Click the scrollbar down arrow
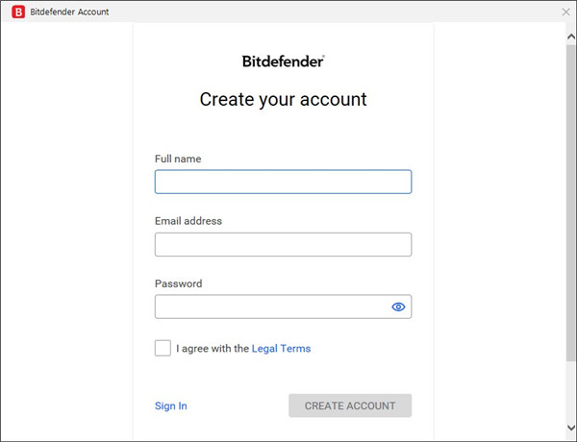The width and height of the screenshot is (577, 442). [x=570, y=433]
